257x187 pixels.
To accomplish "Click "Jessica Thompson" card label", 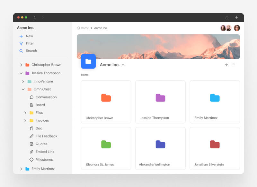I will 155,118.
